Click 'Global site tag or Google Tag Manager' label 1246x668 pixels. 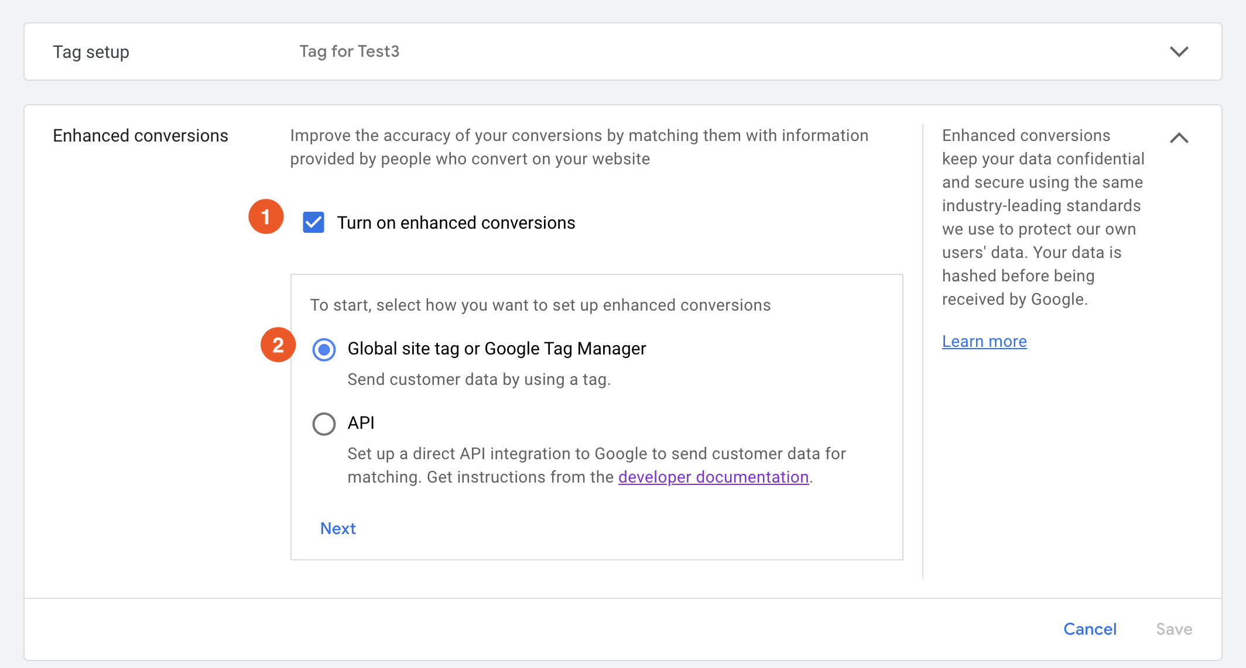497,349
